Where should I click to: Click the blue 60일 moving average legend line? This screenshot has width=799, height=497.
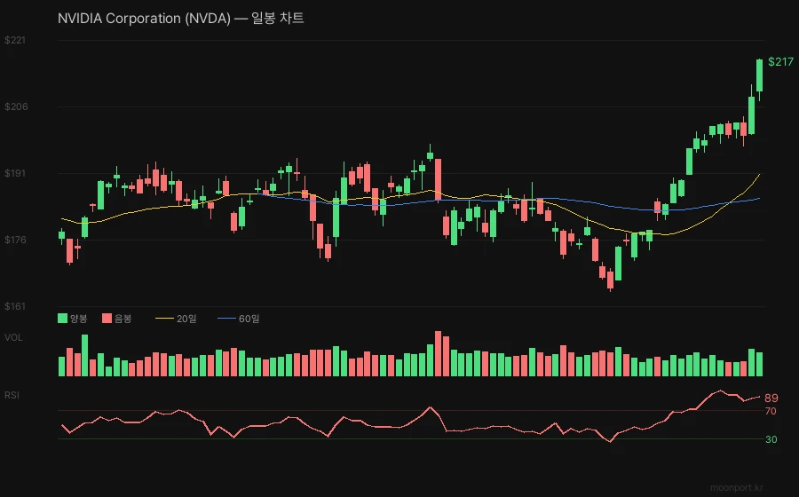click(x=226, y=319)
